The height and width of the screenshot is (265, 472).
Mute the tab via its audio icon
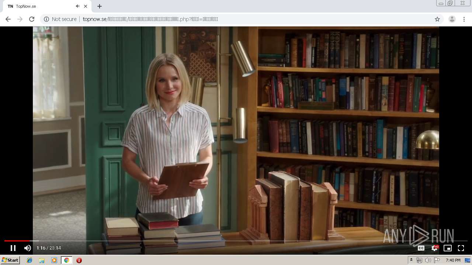[x=77, y=6]
